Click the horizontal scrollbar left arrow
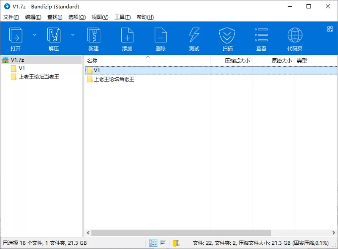 pos(88,233)
